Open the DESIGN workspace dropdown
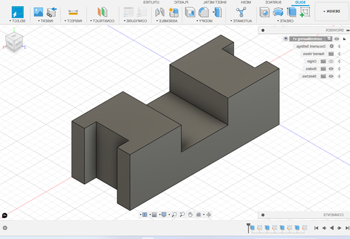Viewport: 350px width, 239px height. [332, 11]
